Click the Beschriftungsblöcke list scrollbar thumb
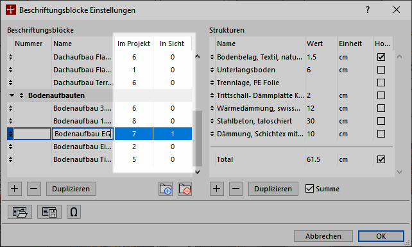This screenshot has width=412, height=247. [197, 138]
